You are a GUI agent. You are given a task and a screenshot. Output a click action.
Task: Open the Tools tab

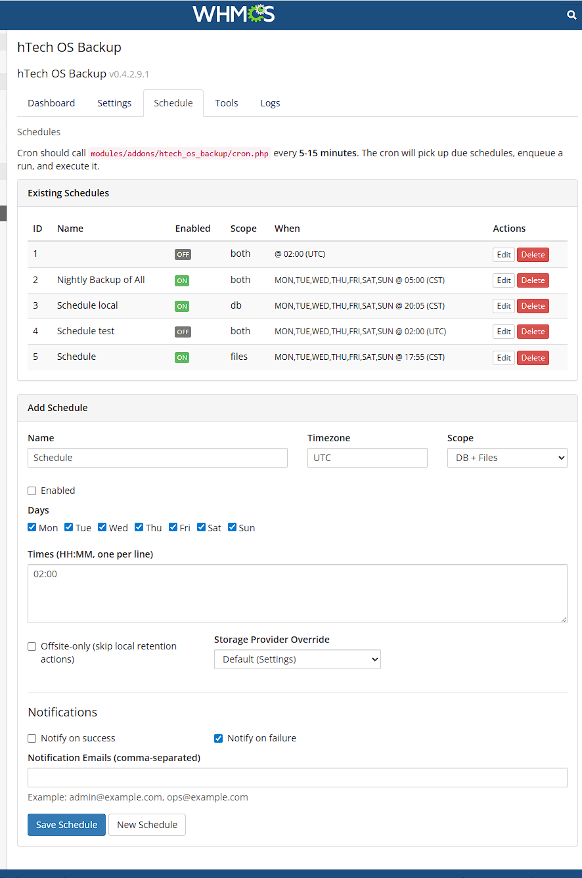227,103
